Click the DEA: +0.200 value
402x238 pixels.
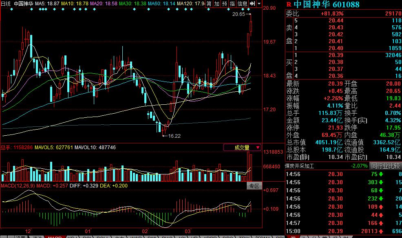(x=114, y=186)
